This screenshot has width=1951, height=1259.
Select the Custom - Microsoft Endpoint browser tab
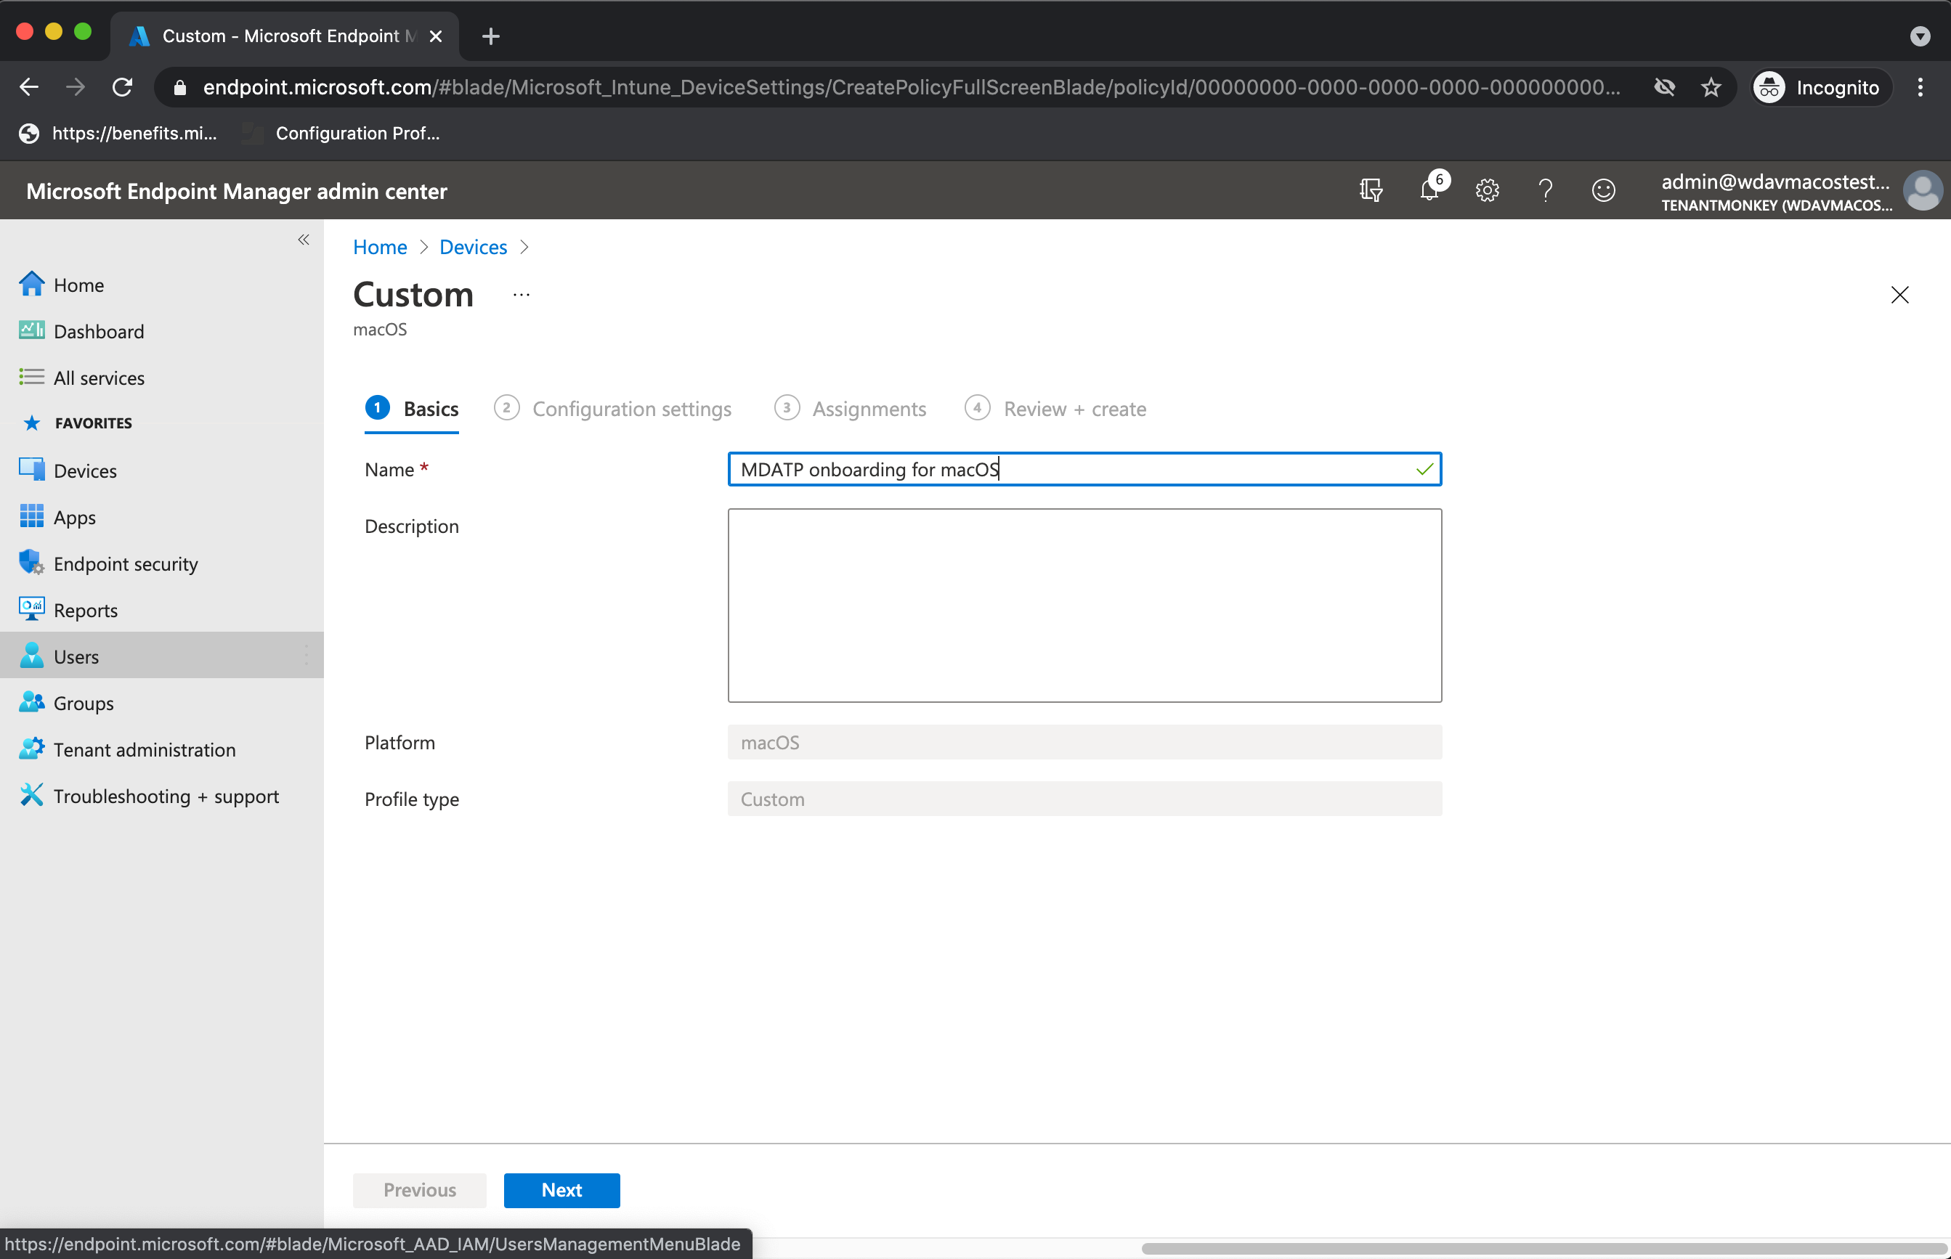(x=285, y=36)
